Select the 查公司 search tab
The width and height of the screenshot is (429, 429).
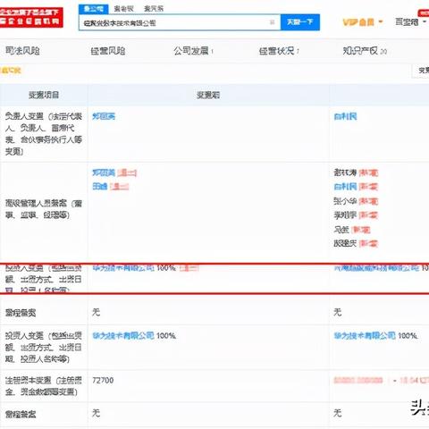pyautogui.click(x=94, y=9)
